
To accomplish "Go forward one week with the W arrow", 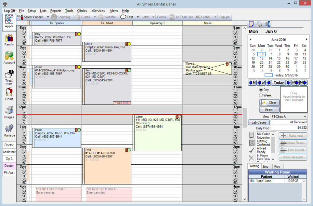I will pos(295,83).
